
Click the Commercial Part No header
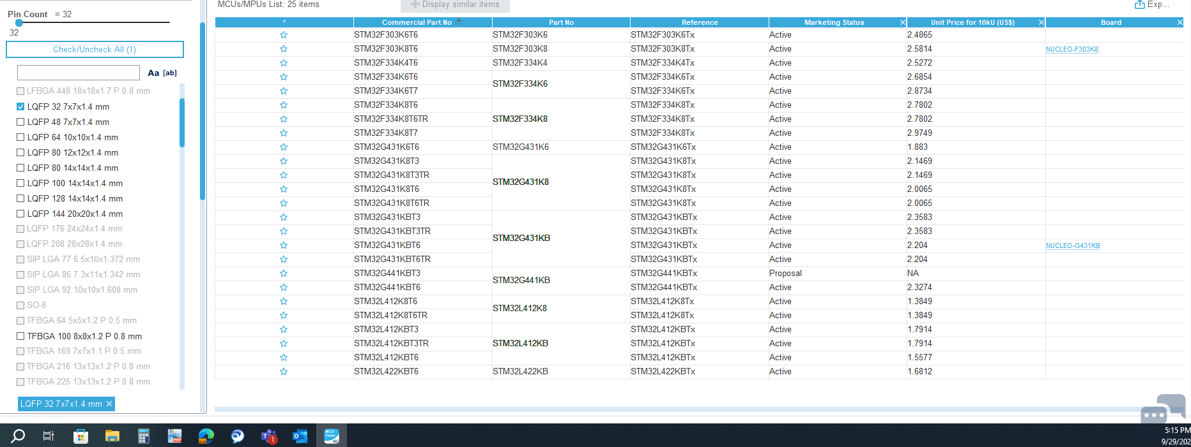click(417, 22)
